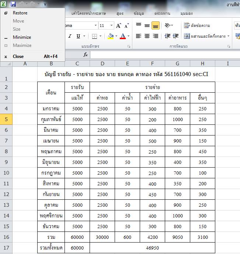
Task: Toggle underline formatting
Action: (78, 36)
